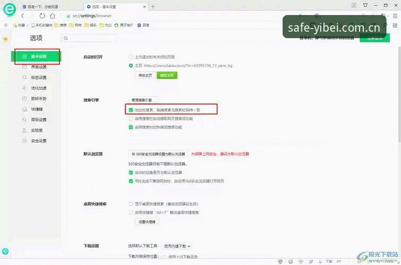Toggle search bar hot-search recommendation checkbox
This screenshot has height=265, width=401.
pyautogui.click(x=131, y=127)
